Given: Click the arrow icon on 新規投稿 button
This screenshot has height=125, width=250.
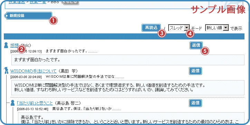Looking at the screenshot, I should 7,16.
